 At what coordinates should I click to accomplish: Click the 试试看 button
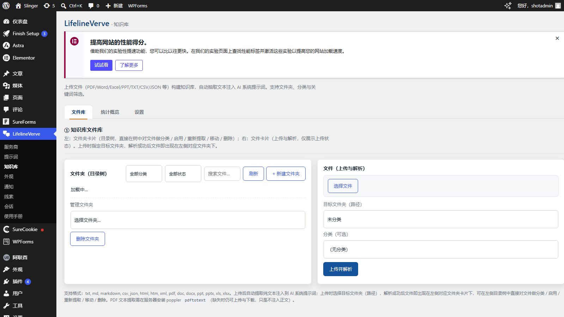(x=101, y=65)
